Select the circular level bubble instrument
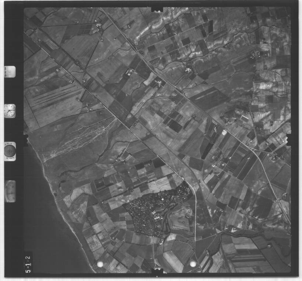The width and height of the screenshot is (302, 281). 10,151
